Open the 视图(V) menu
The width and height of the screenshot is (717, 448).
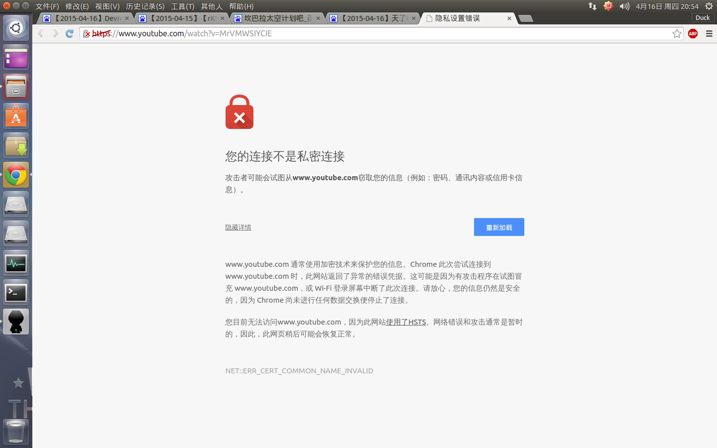pyautogui.click(x=108, y=6)
